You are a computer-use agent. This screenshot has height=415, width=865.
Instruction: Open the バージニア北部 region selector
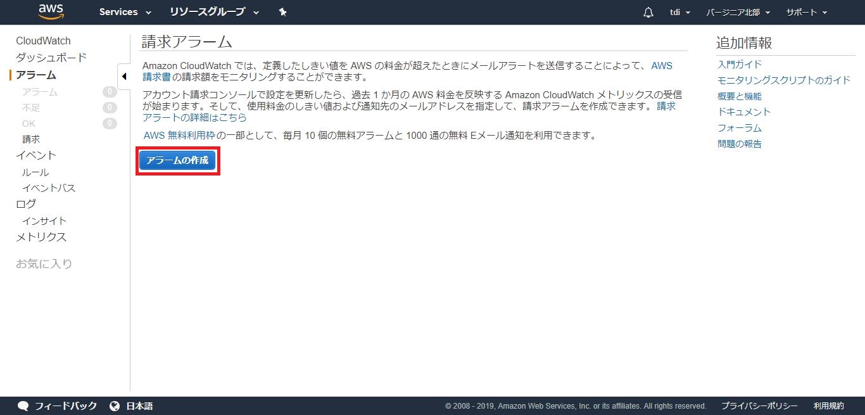[738, 13]
